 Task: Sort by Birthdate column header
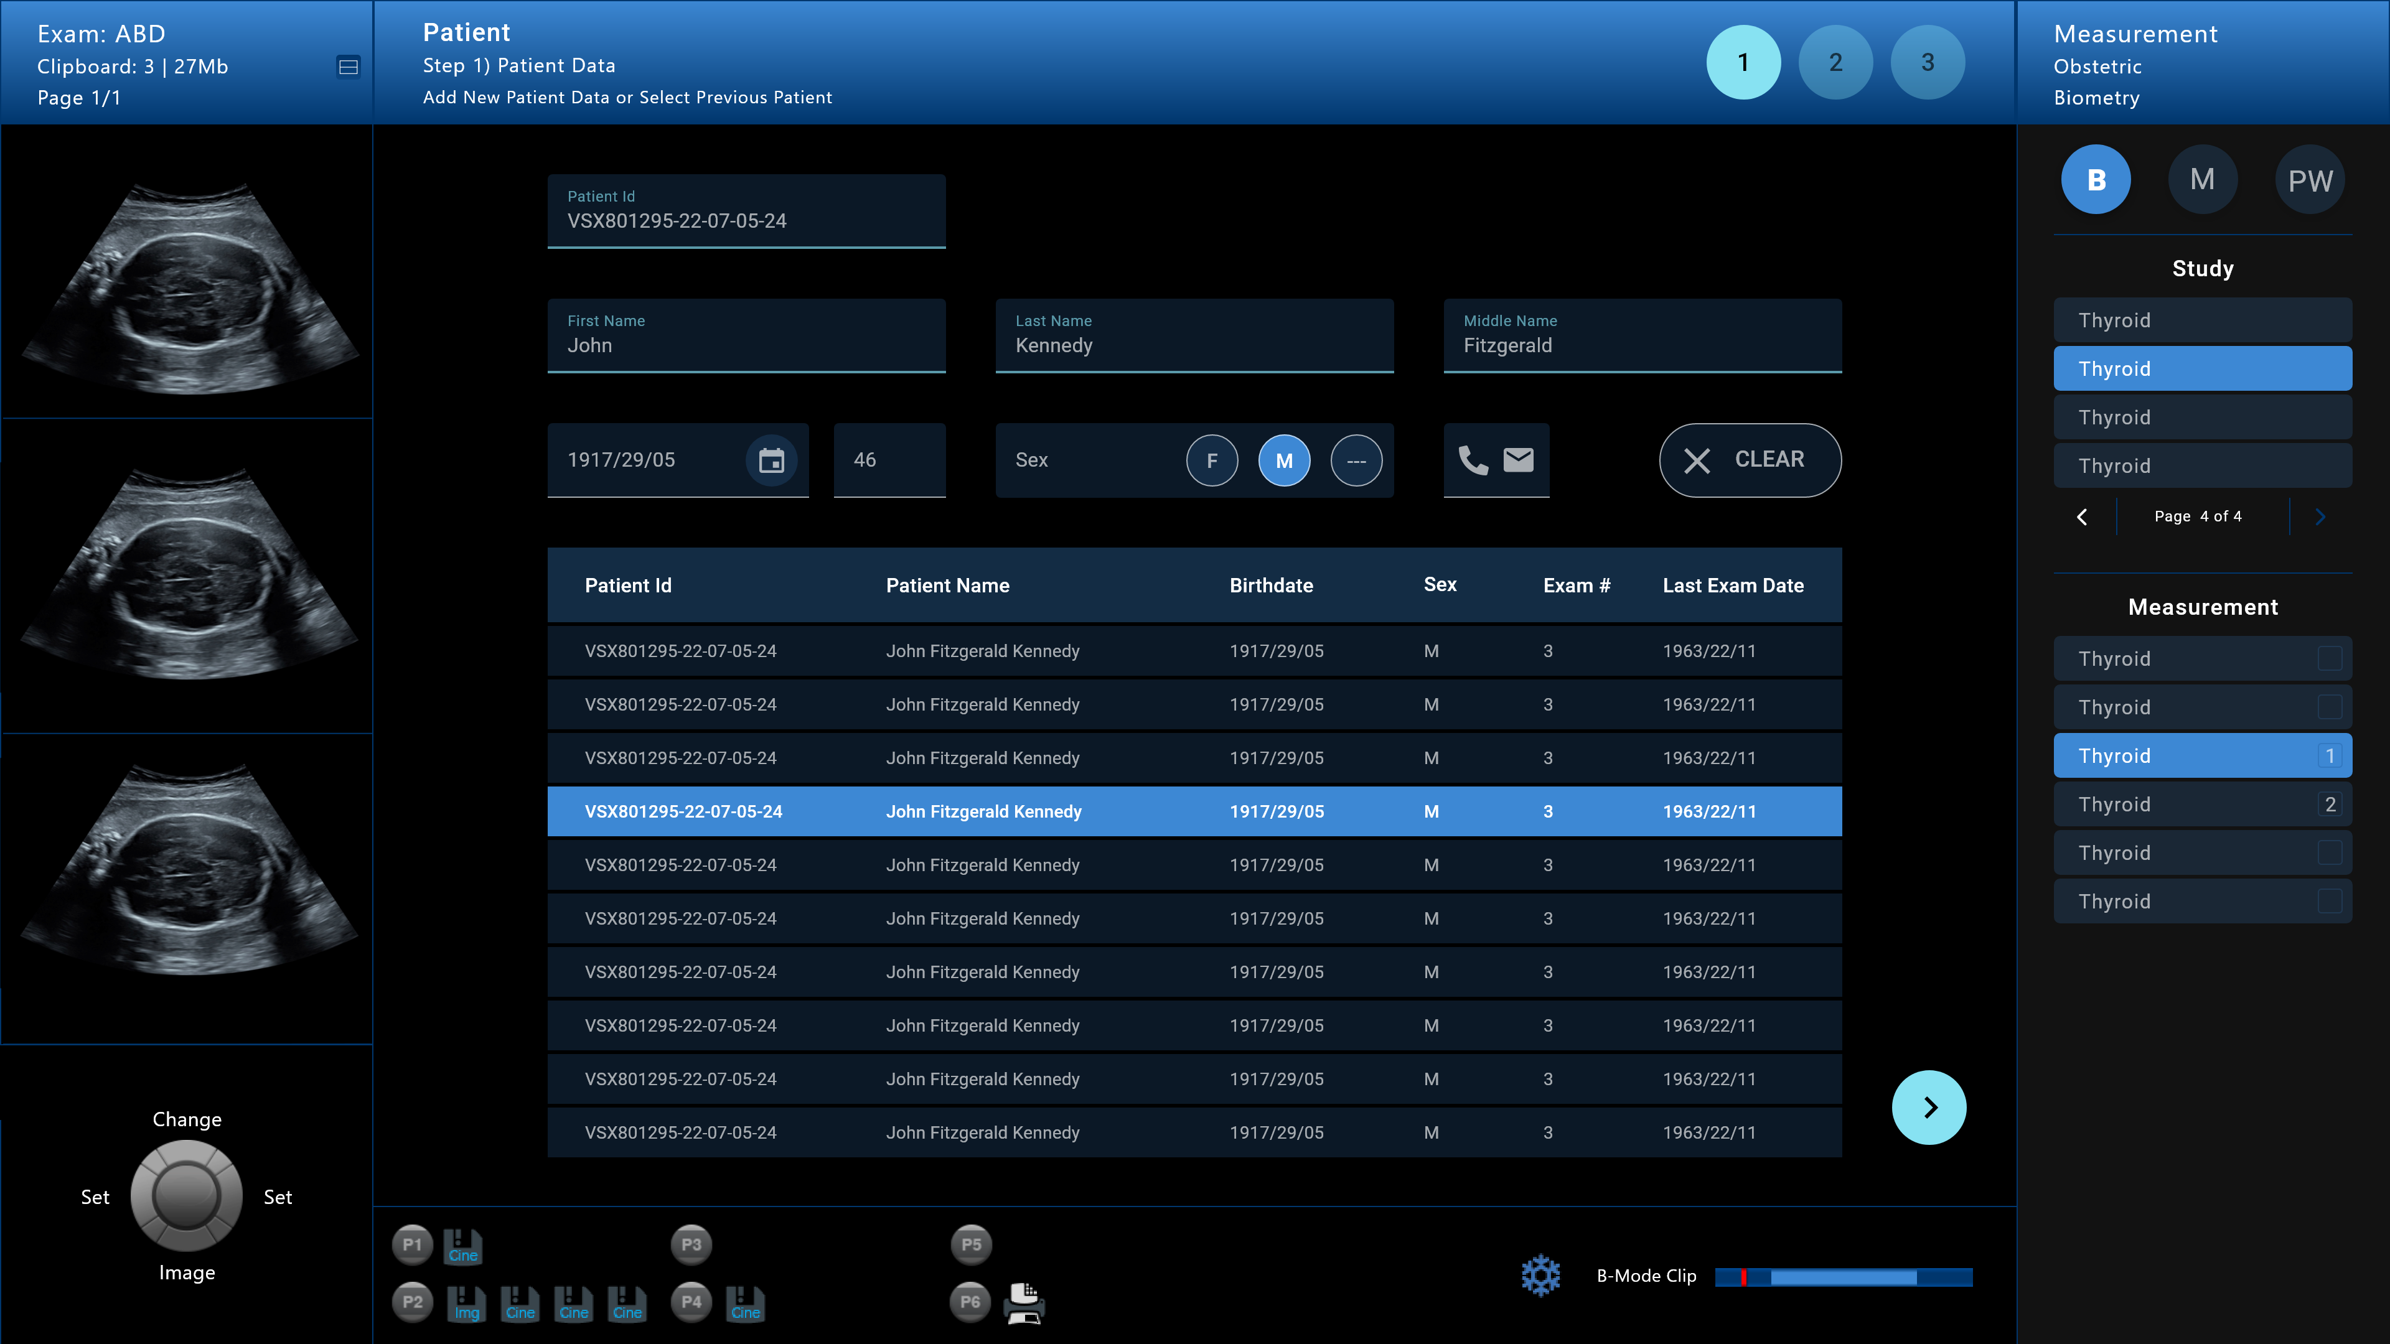[x=1271, y=586]
